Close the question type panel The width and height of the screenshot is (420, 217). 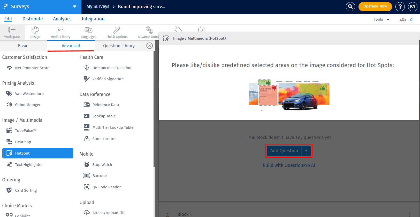pos(150,46)
